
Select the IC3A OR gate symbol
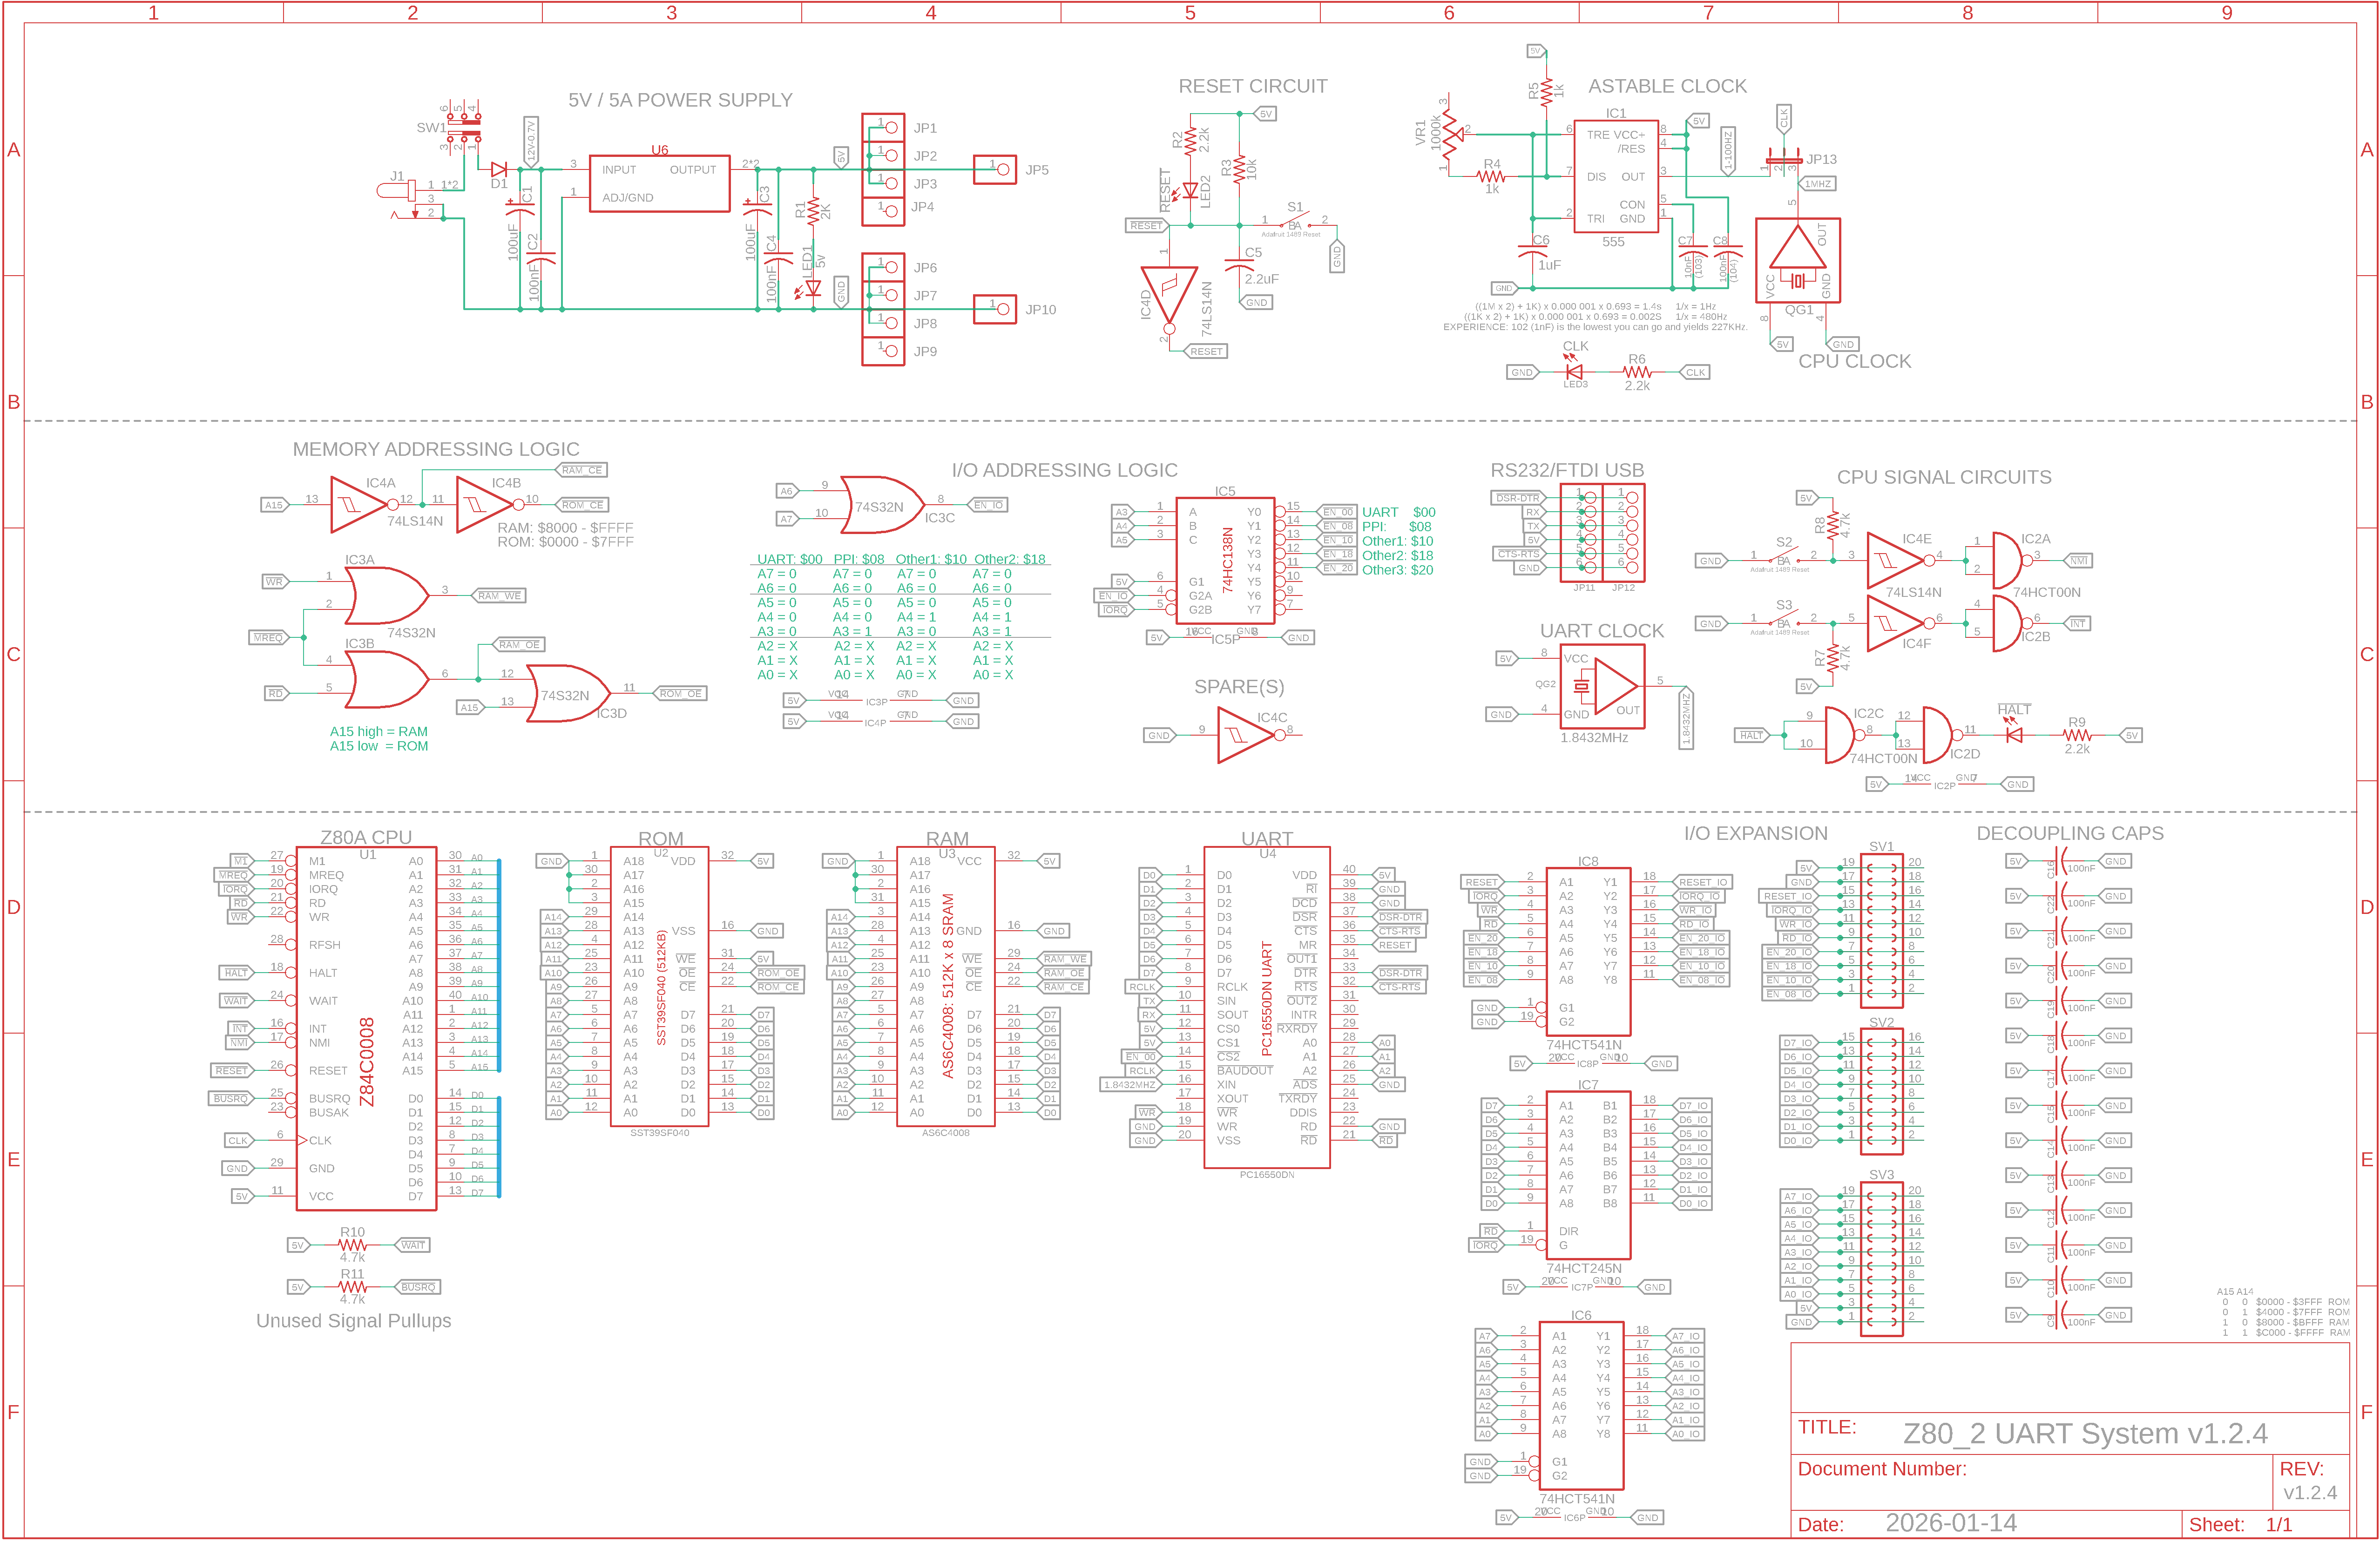click(x=388, y=595)
